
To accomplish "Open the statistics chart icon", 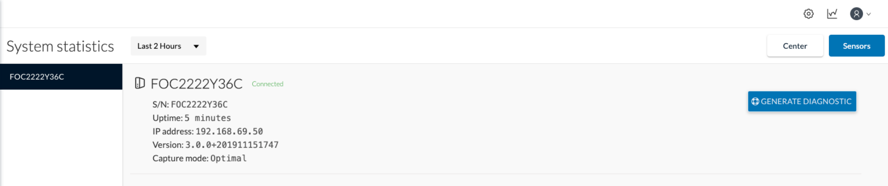I will tap(832, 14).
